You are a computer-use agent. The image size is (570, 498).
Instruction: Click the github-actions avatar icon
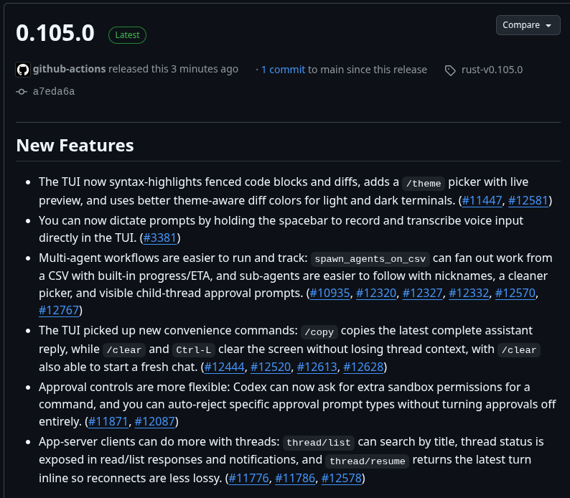(23, 70)
